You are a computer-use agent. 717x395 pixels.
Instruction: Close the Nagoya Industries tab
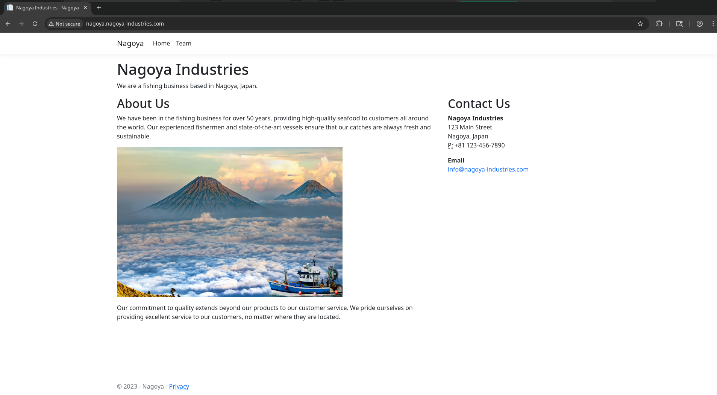tap(85, 8)
